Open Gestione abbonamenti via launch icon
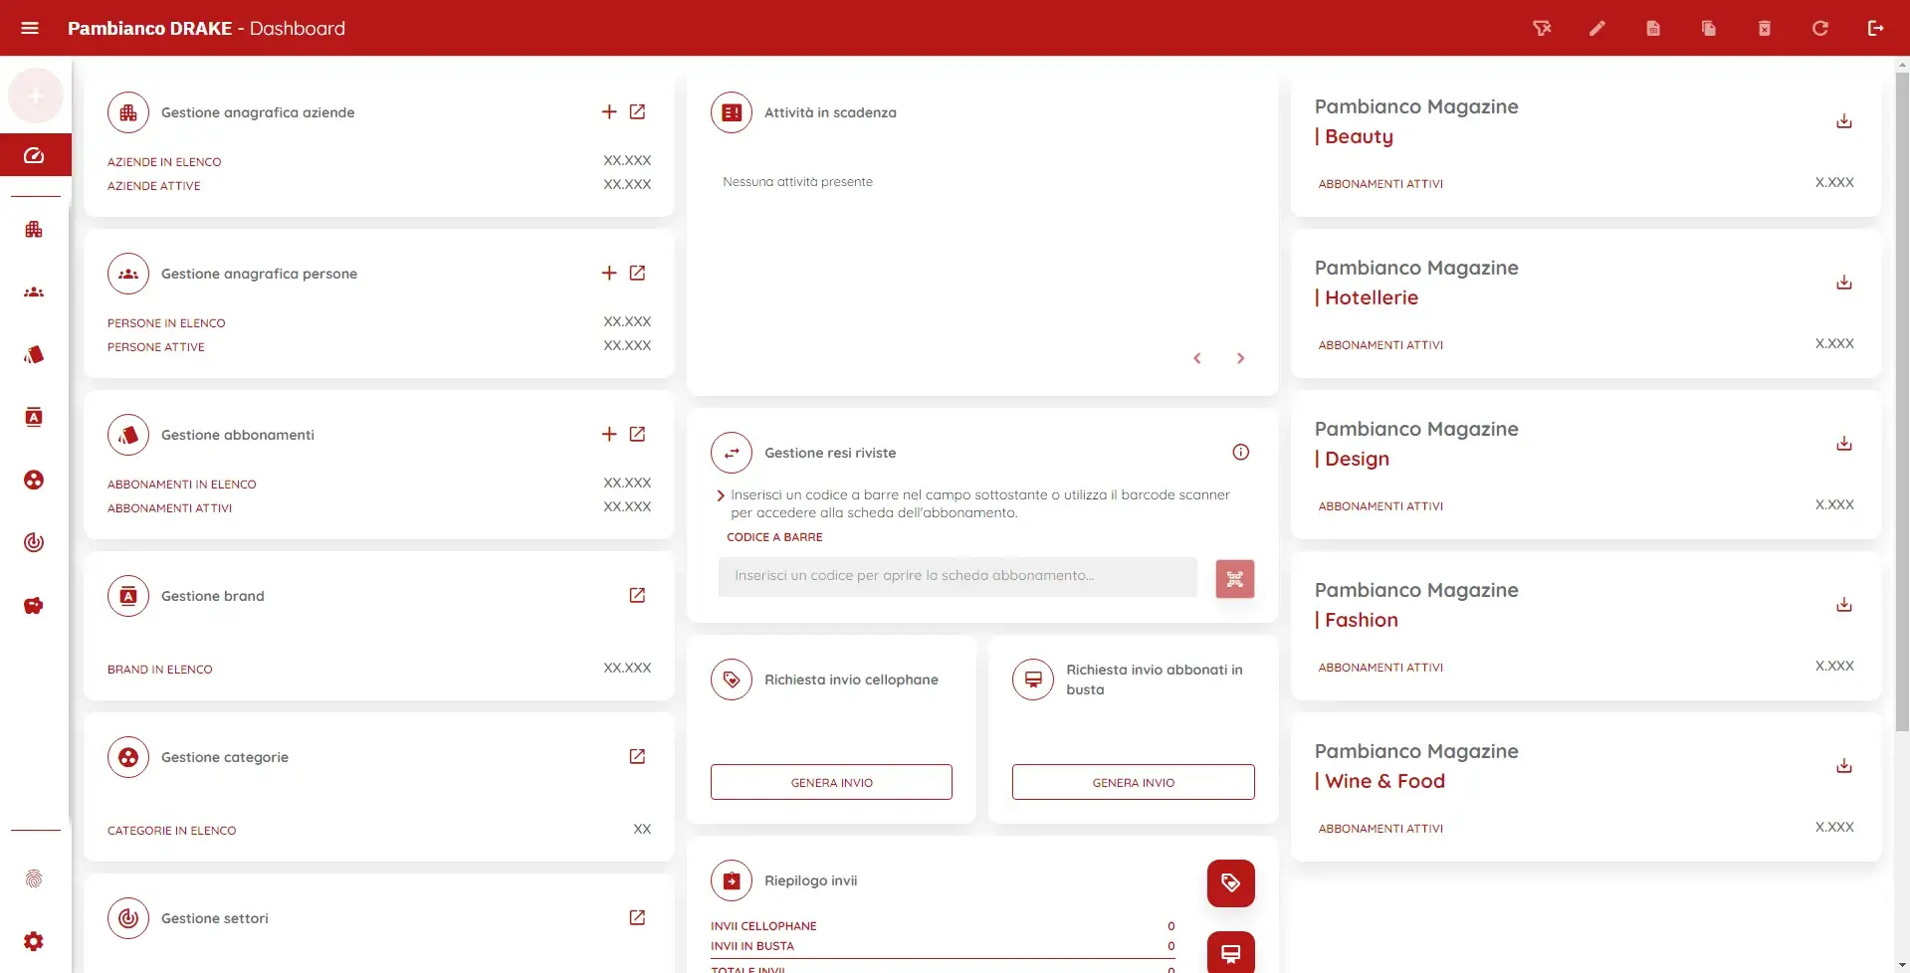The image size is (1910, 973). 638,435
